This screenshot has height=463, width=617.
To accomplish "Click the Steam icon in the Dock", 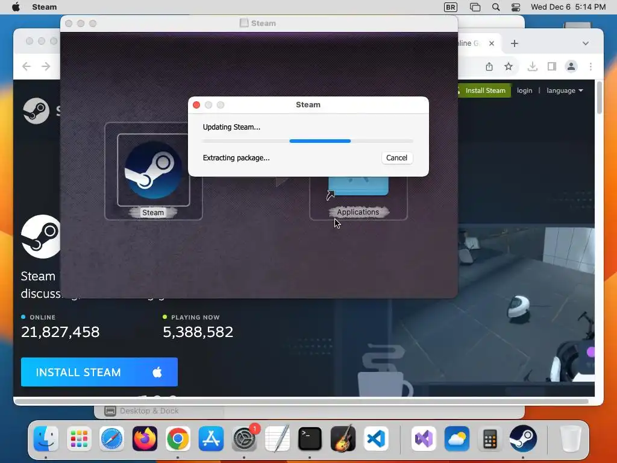I will (523, 439).
